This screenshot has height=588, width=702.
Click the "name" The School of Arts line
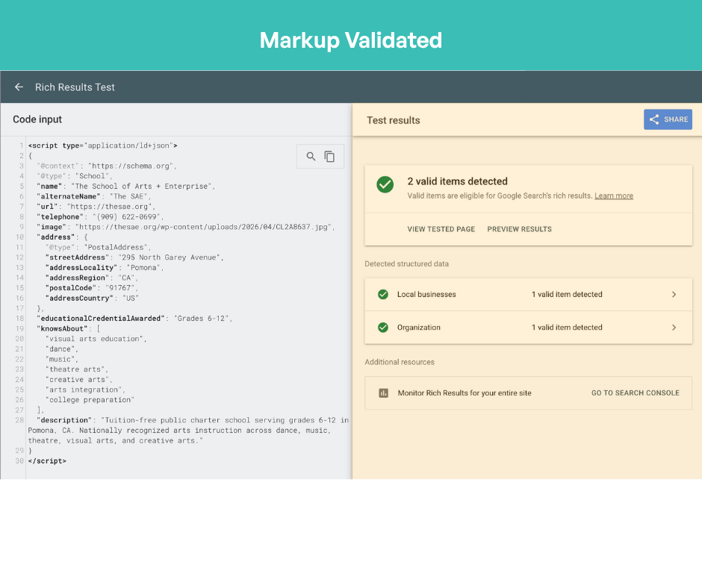[125, 186]
